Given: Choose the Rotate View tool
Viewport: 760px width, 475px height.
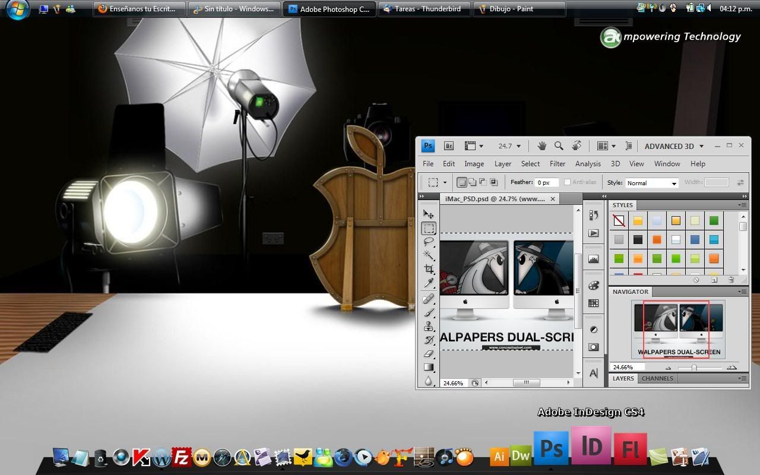Looking at the screenshot, I should (576, 145).
